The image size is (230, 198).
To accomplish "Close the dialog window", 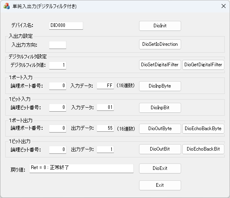I will [224, 6].
